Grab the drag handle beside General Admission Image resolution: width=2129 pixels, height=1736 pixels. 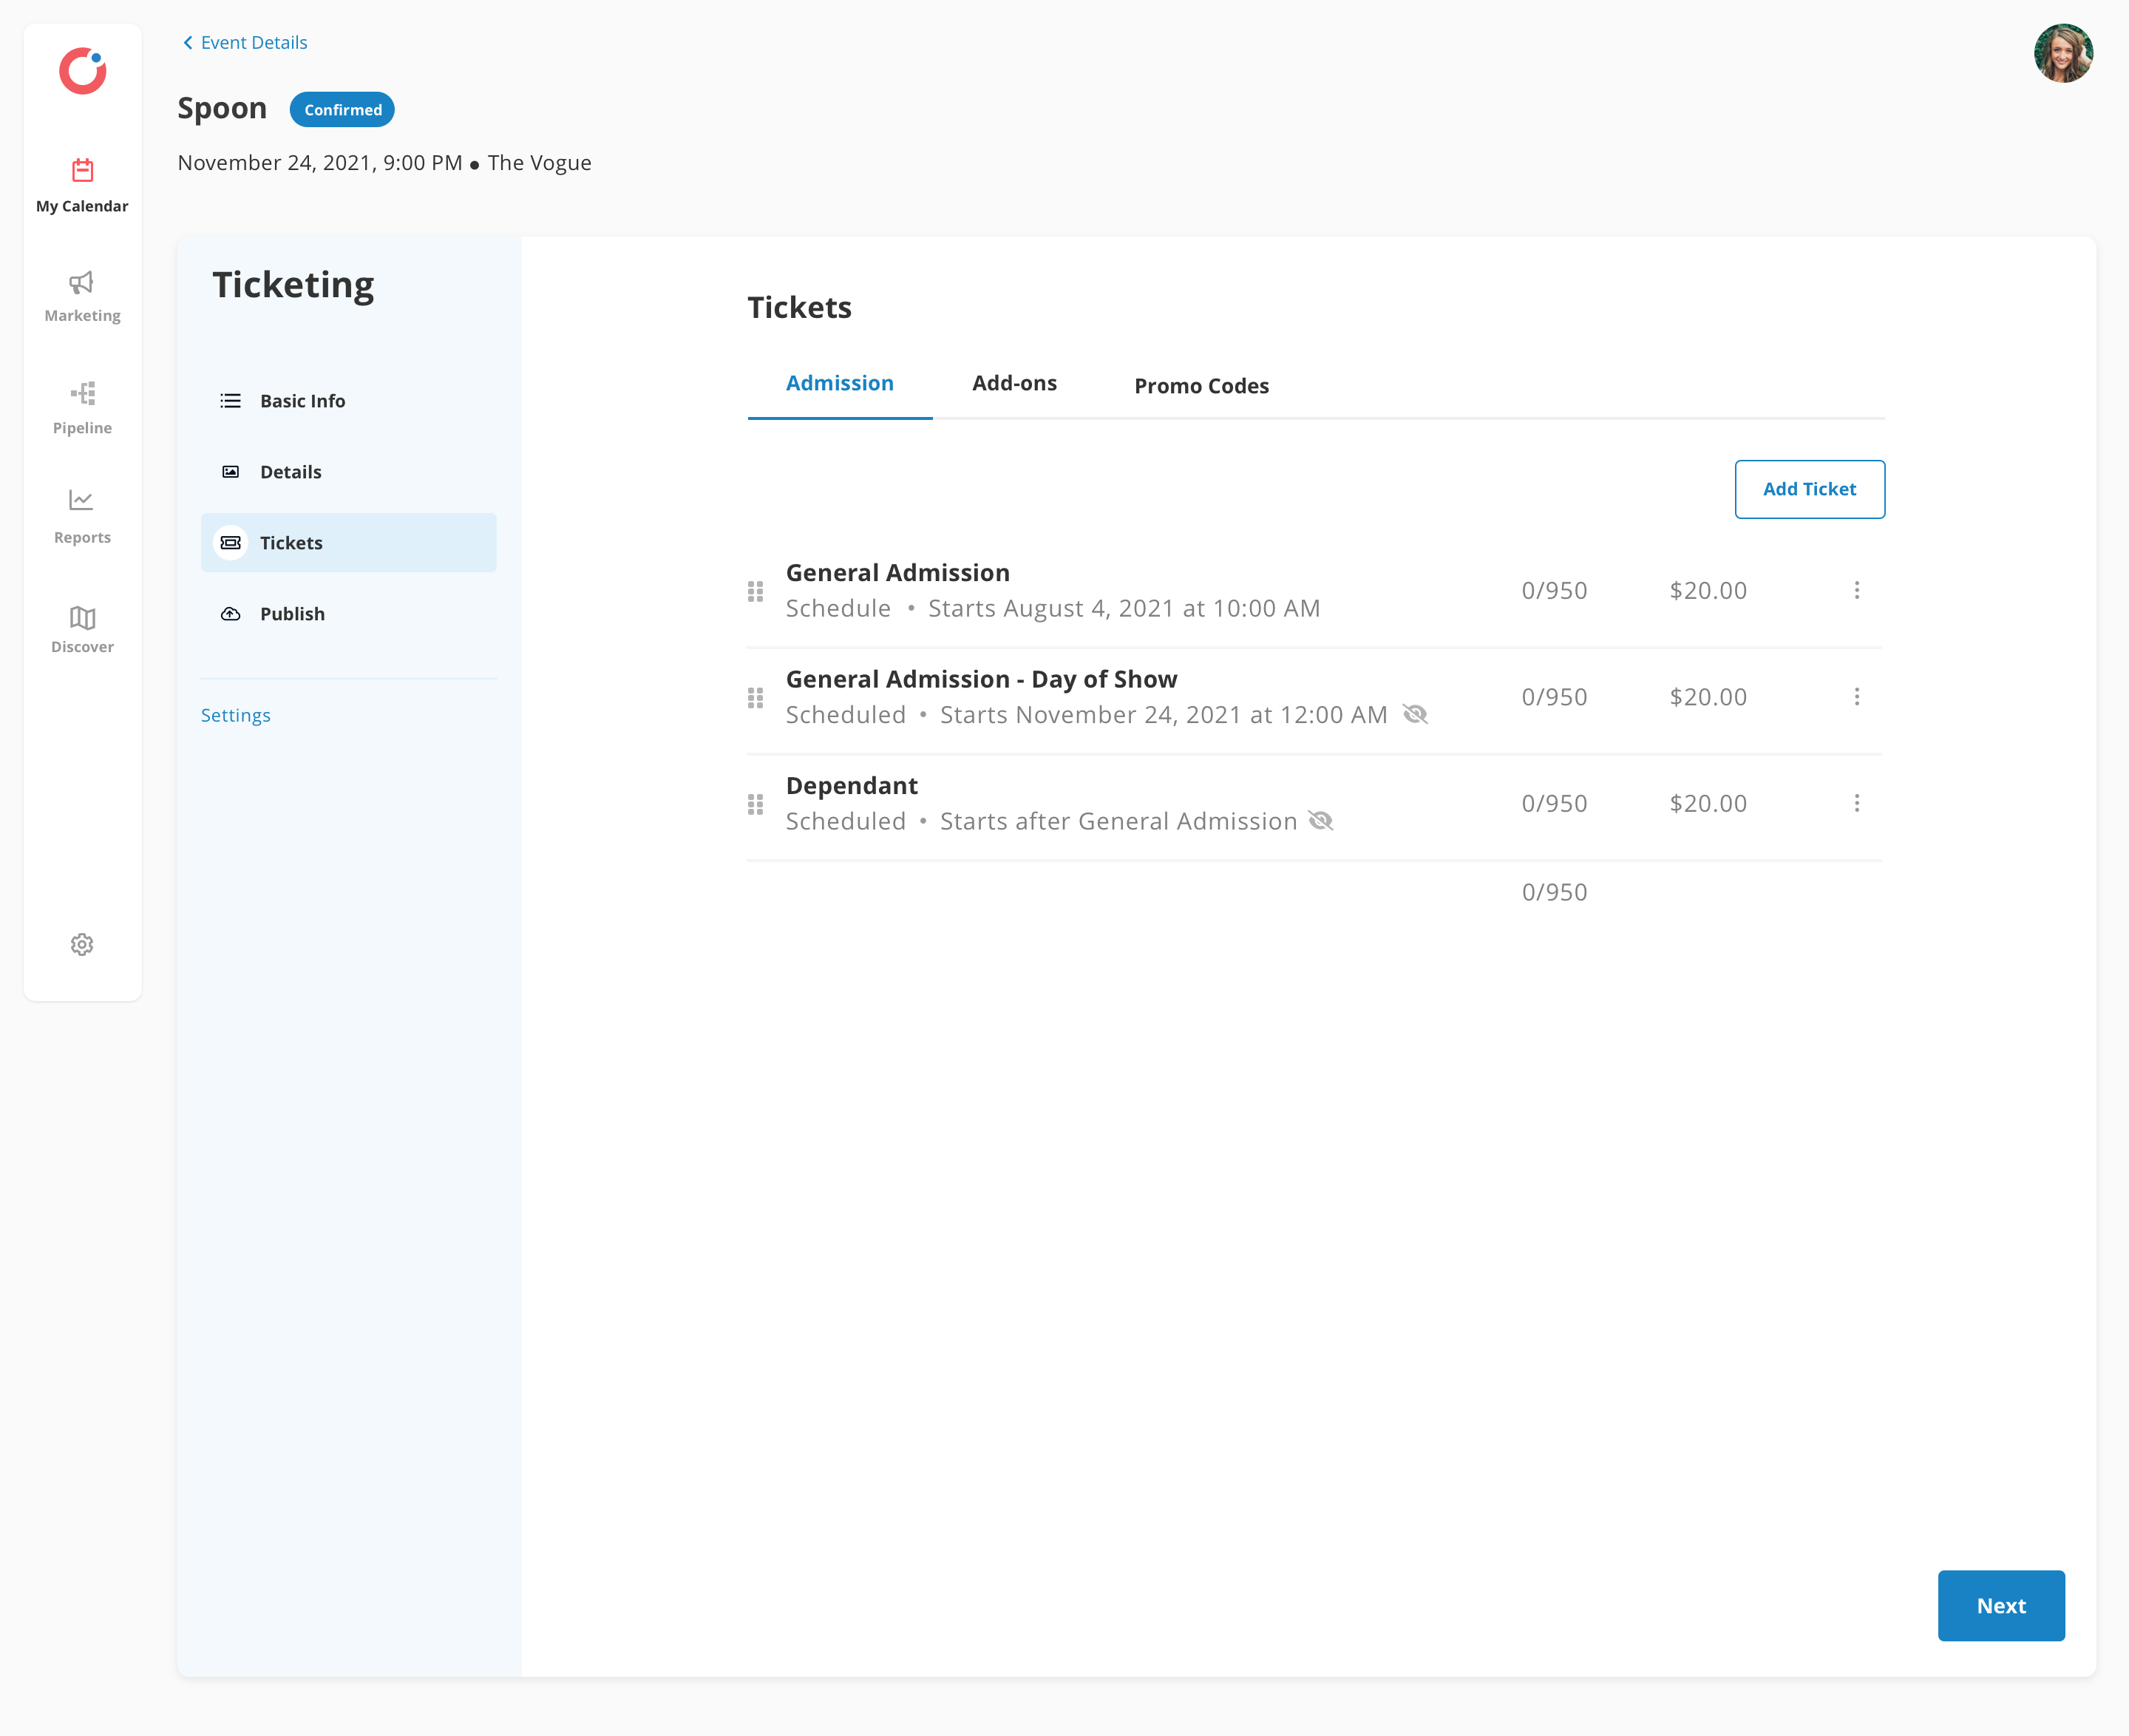(755, 590)
